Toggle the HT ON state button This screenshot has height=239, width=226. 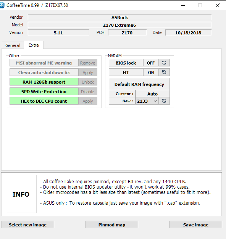pos(151,72)
